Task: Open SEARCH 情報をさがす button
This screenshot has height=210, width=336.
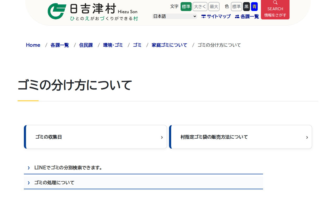Action: (275, 9)
